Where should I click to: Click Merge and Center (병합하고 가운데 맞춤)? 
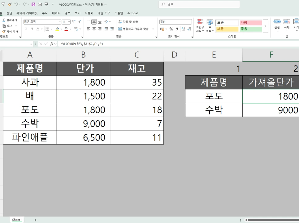point(133,29)
